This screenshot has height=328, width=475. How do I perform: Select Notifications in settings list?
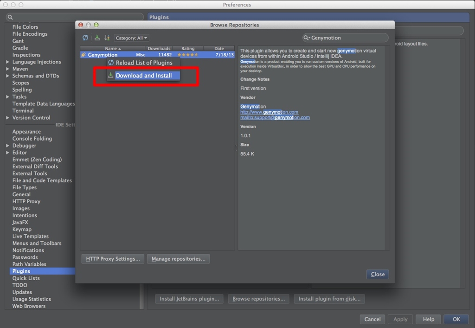[x=28, y=250]
